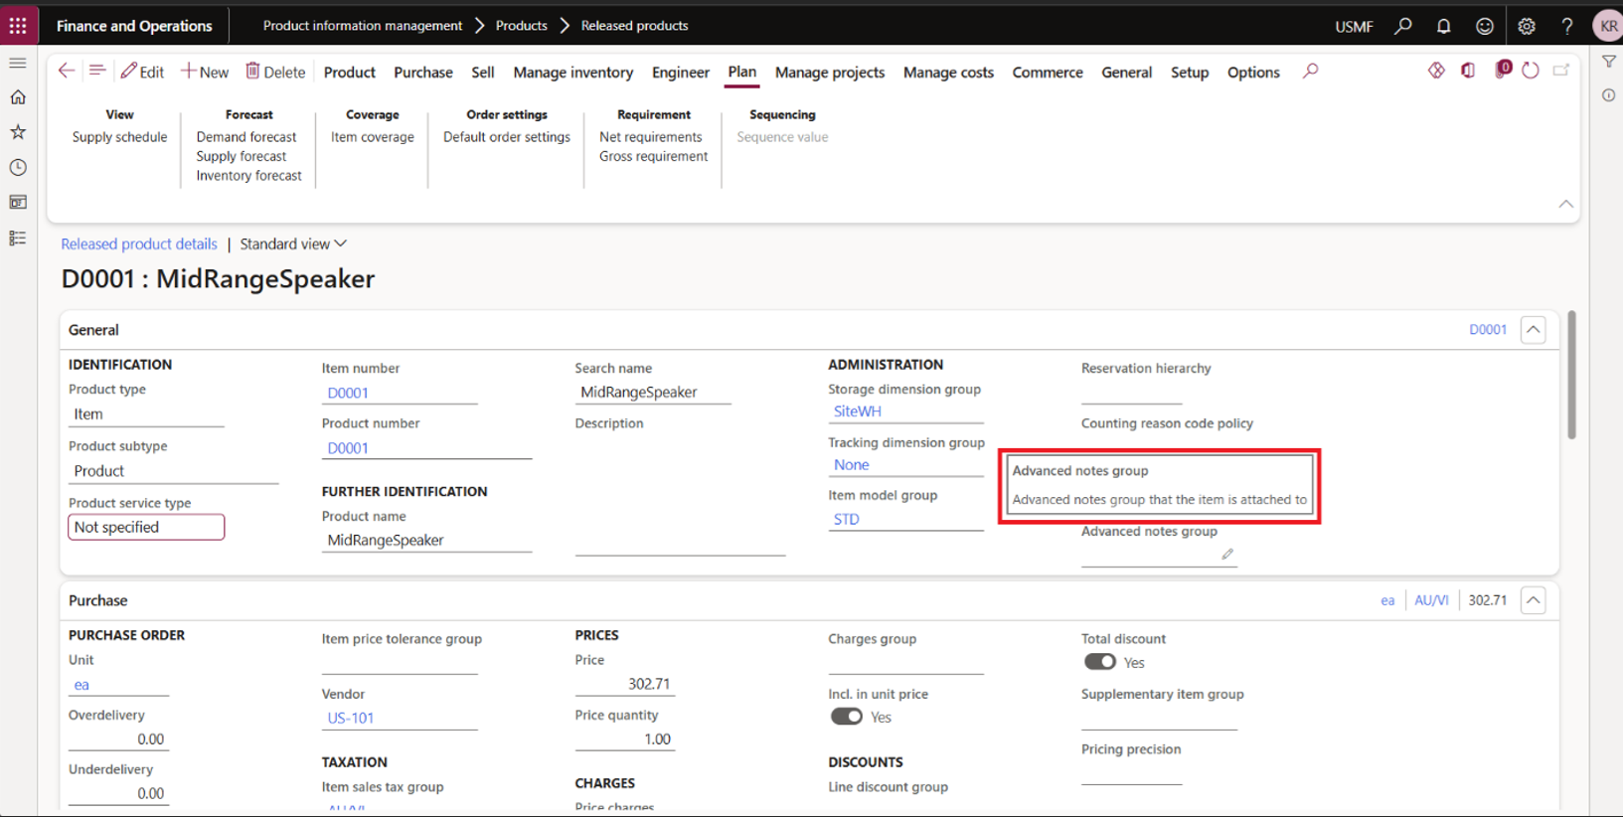Click the feedback smiley icon
Screen dimensions: 1623x817
(x=1485, y=26)
